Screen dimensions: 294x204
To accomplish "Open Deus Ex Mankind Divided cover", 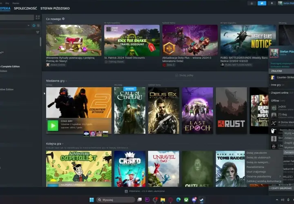I will coord(163,111).
